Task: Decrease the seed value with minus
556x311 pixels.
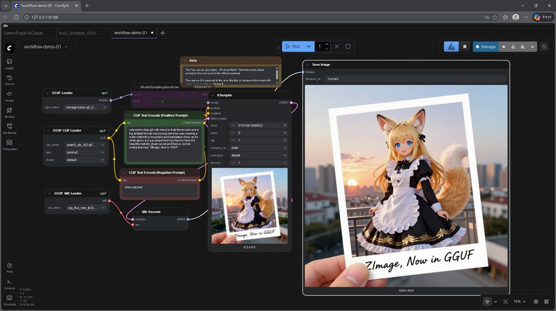Action: tap(233, 125)
